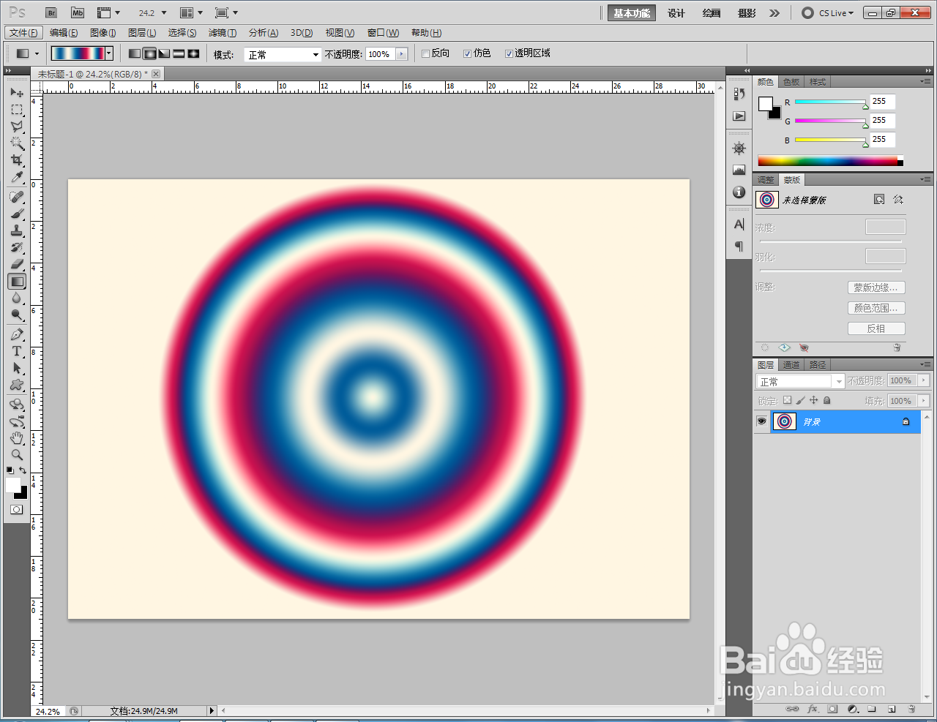
Task: Select the Lasso tool
Action: click(x=17, y=127)
